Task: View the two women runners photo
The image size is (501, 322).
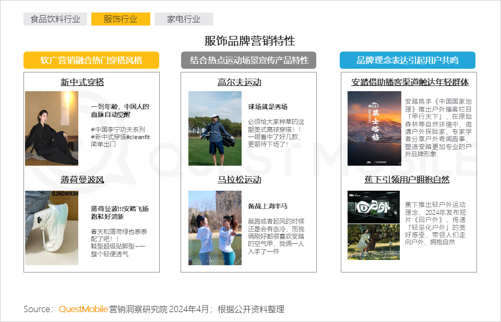Action: (215, 228)
